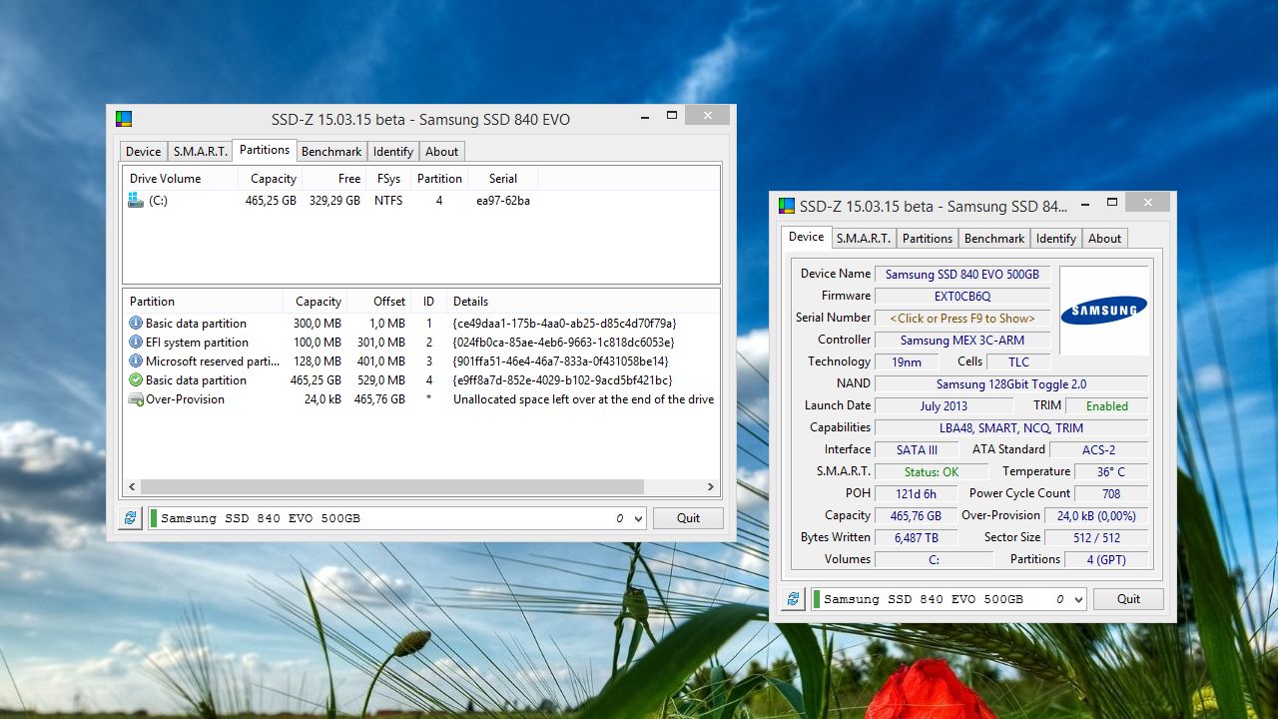Click POH value 121d 6h

917,494
